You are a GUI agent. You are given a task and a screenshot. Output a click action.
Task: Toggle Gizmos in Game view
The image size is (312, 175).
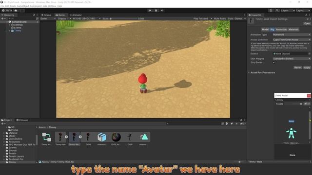[x=238, y=18]
